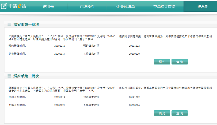Screen dimensions: 217x125
Task: Click the list icon beside 贺岁币第二批次
Action: (9, 76)
